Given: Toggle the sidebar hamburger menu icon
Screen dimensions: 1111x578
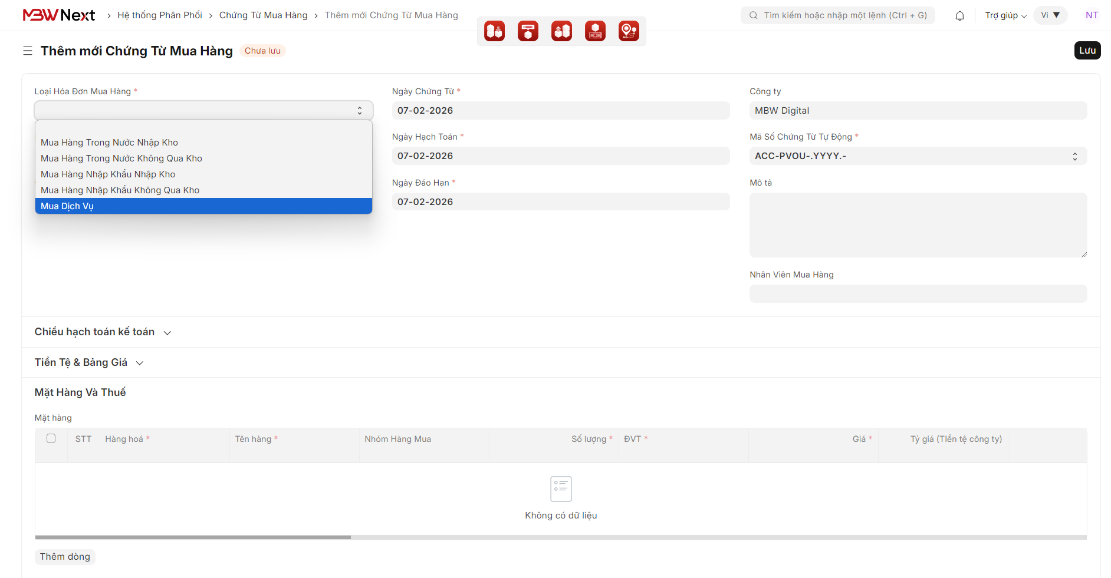Looking at the screenshot, I should 28,51.
